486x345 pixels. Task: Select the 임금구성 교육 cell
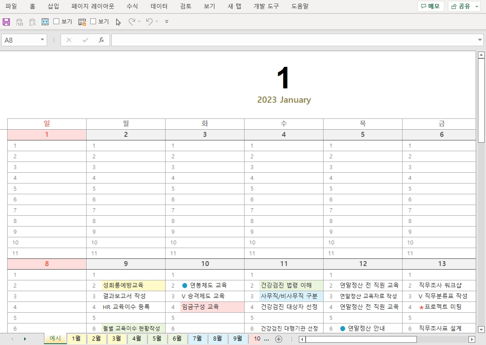(212, 307)
